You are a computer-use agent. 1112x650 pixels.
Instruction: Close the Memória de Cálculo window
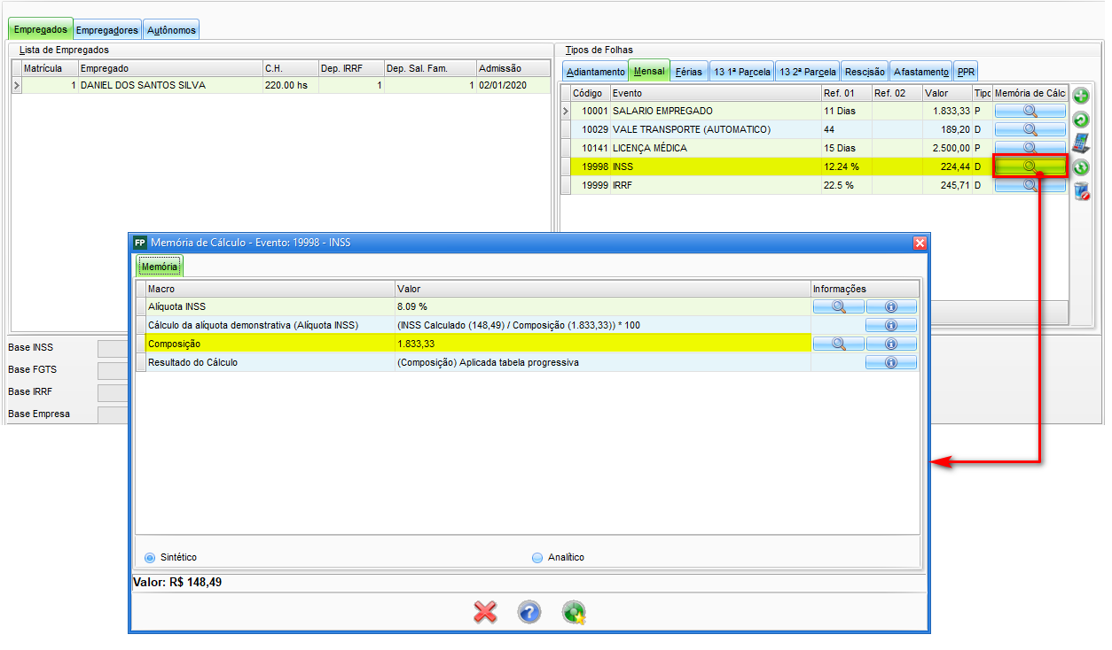(x=920, y=243)
